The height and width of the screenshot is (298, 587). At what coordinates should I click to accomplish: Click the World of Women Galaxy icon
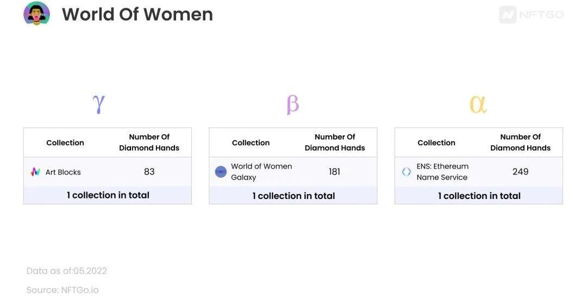pyautogui.click(x=221, y=172)
